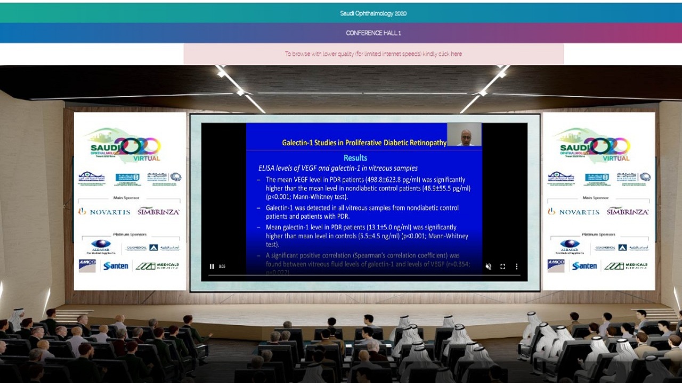Click the Aldasar logo on right banner

point(570,246)
